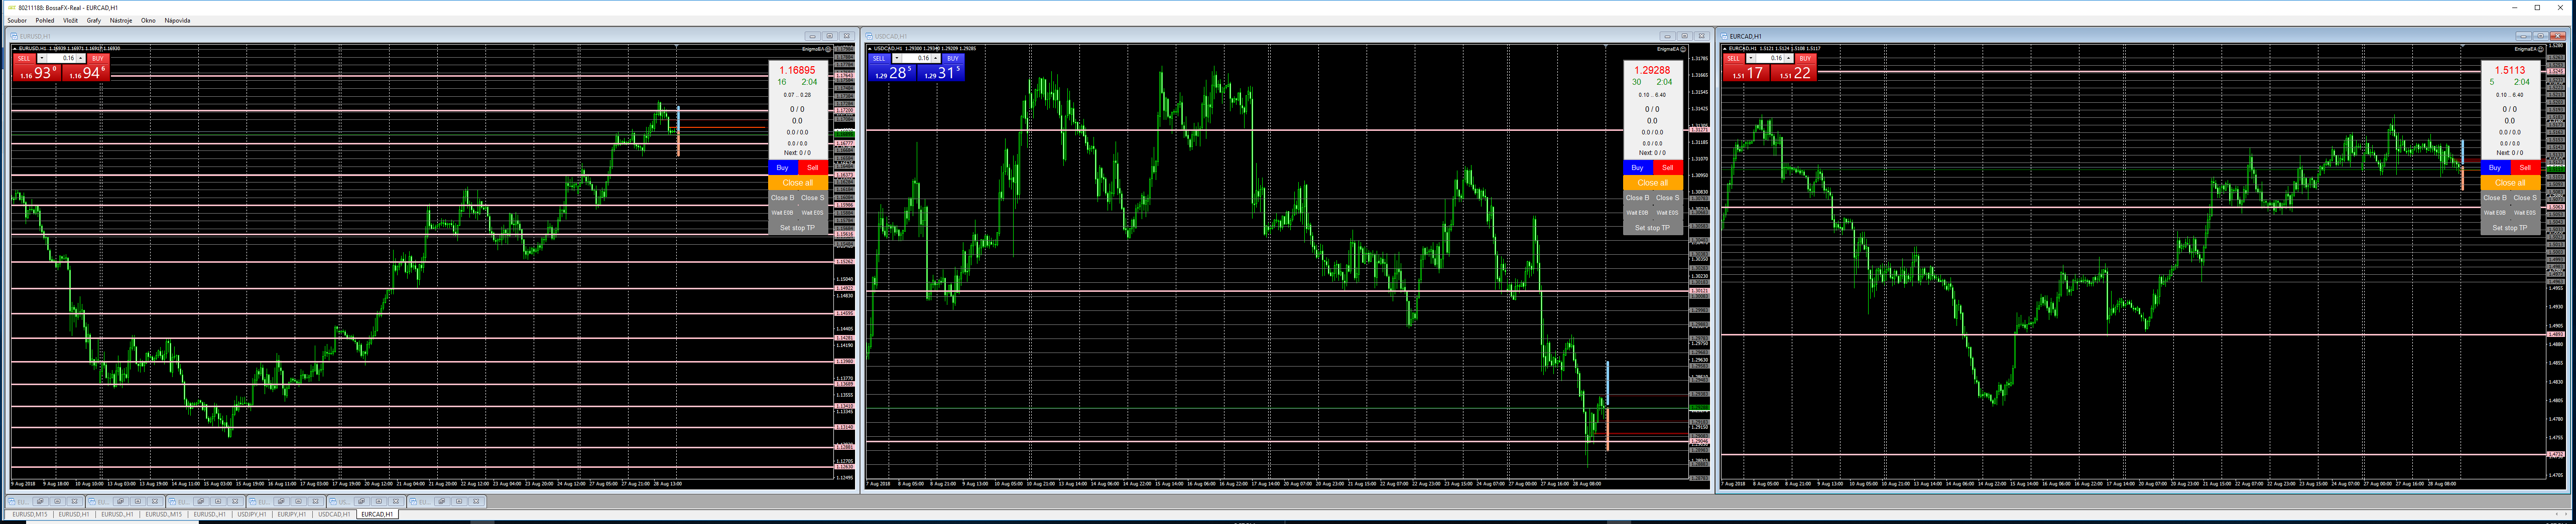Click red Sell button on EURCAD EnigmaEA panel
Viewport: 2576px width, 524px height.
tap(2526, 167)
